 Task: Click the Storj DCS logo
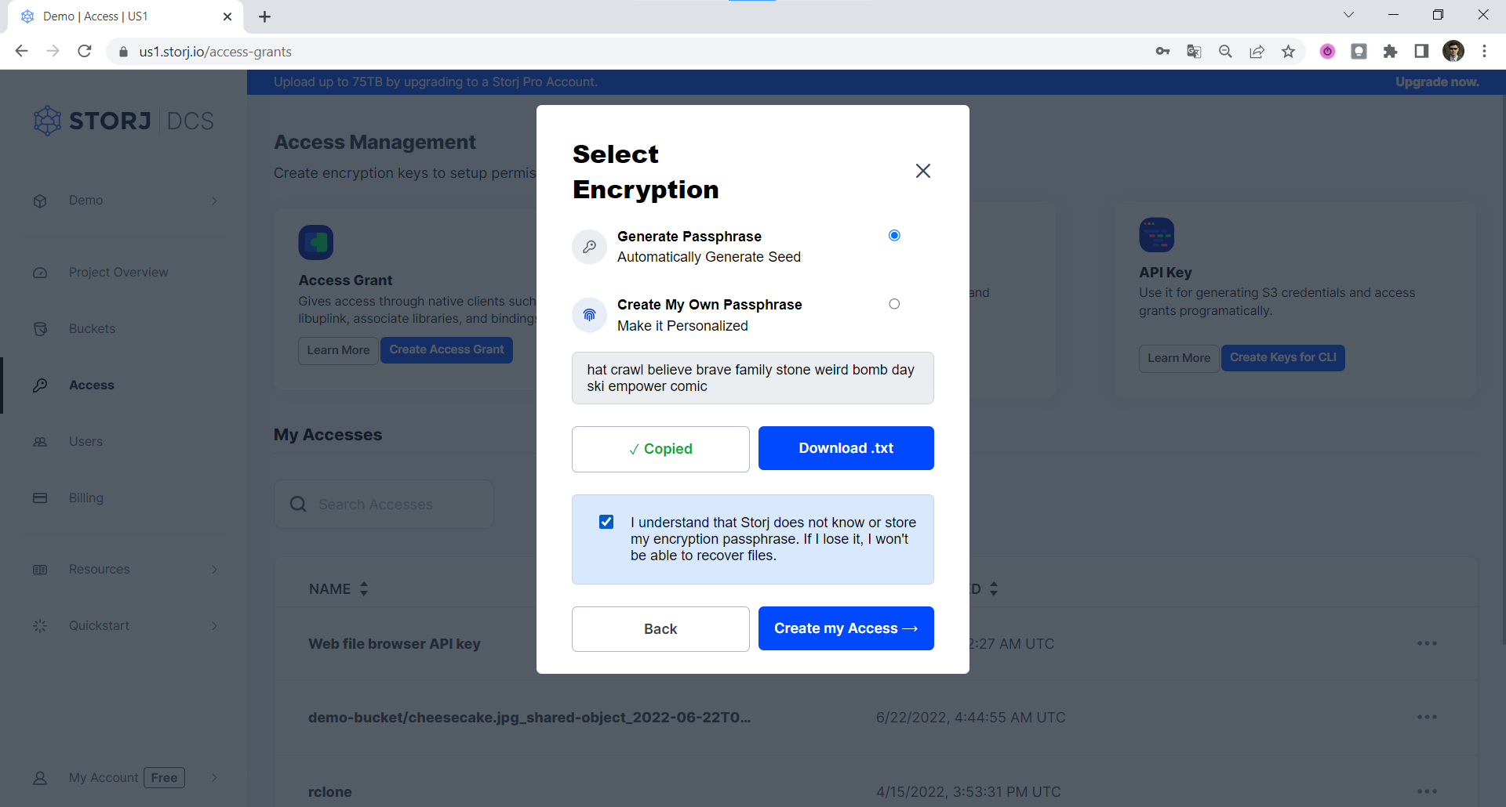[124, 121]
